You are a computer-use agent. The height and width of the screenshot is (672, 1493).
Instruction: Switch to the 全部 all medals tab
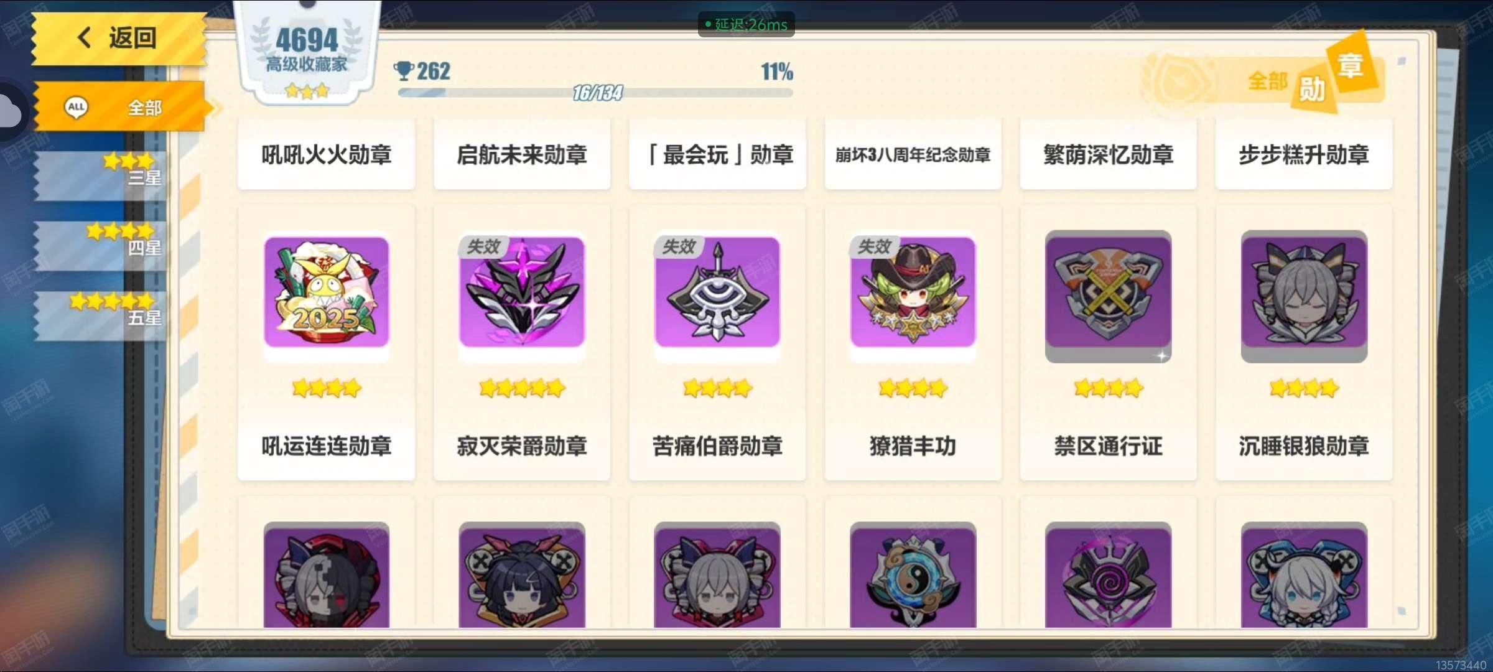pos(119,107)
